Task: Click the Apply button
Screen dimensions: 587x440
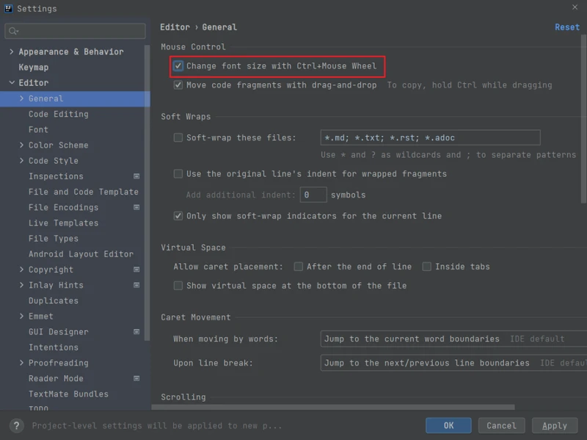Action: coord(555,425)
